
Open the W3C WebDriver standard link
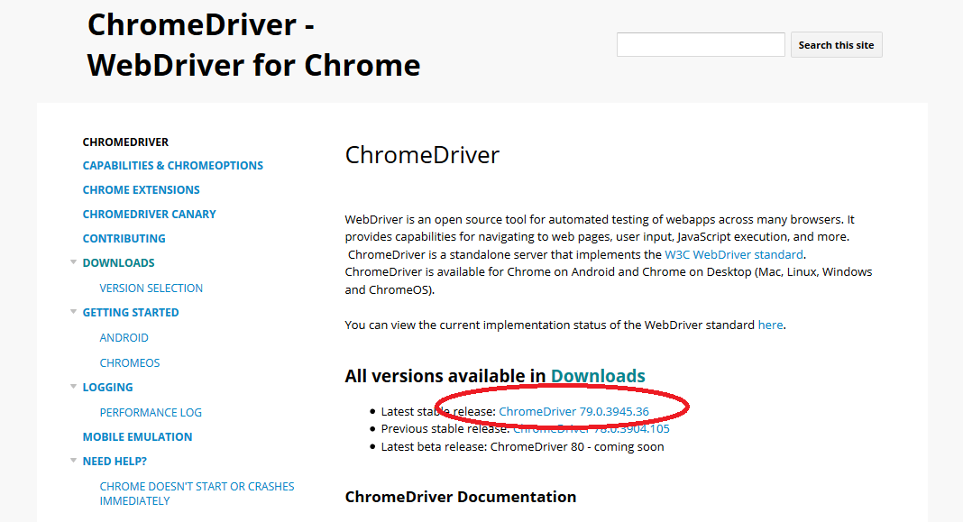click(x=734, y=254)
